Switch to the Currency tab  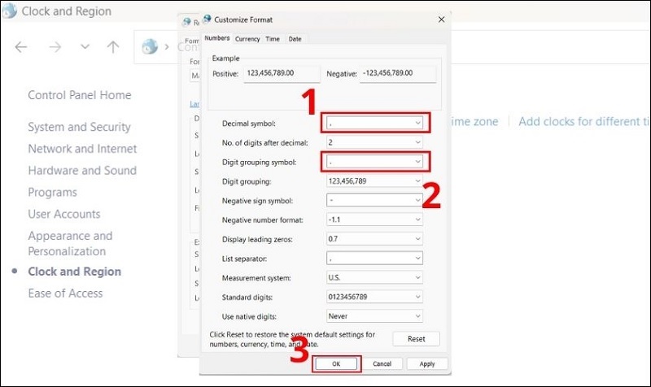pyautogui.click(x=247, y=39)
